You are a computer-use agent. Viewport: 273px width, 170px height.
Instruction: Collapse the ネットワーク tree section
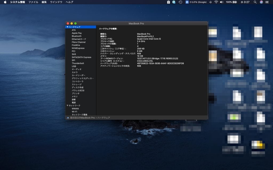pyautogui.click(x=67, y=105)
